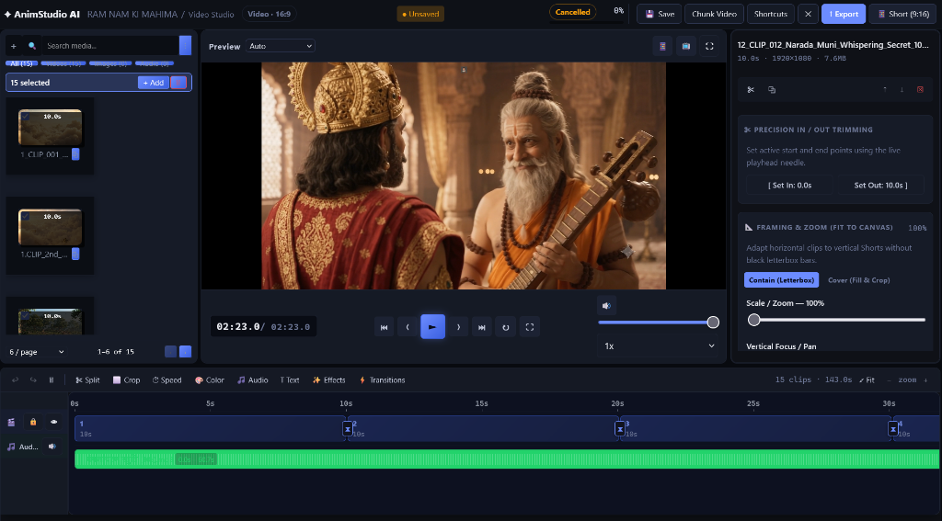This screenshot has width=942, height=521.
Task: Open the playback speed 1x dropdown
Action: [659, 346]
